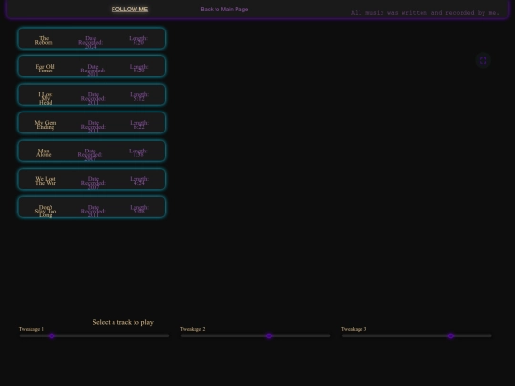
Task: Click the 'All music was written and recorded by me.' text
Action: pyautogui.click(x=425, y=13)
